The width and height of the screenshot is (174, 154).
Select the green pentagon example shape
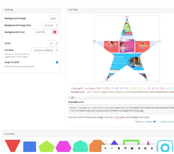point(46,147)
